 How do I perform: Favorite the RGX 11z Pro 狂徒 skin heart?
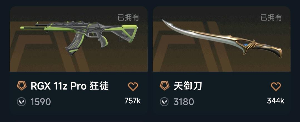coord(133,86)
